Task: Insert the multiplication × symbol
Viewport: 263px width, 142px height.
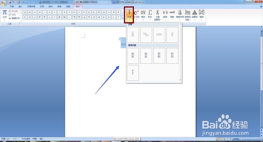Action: 50,12
